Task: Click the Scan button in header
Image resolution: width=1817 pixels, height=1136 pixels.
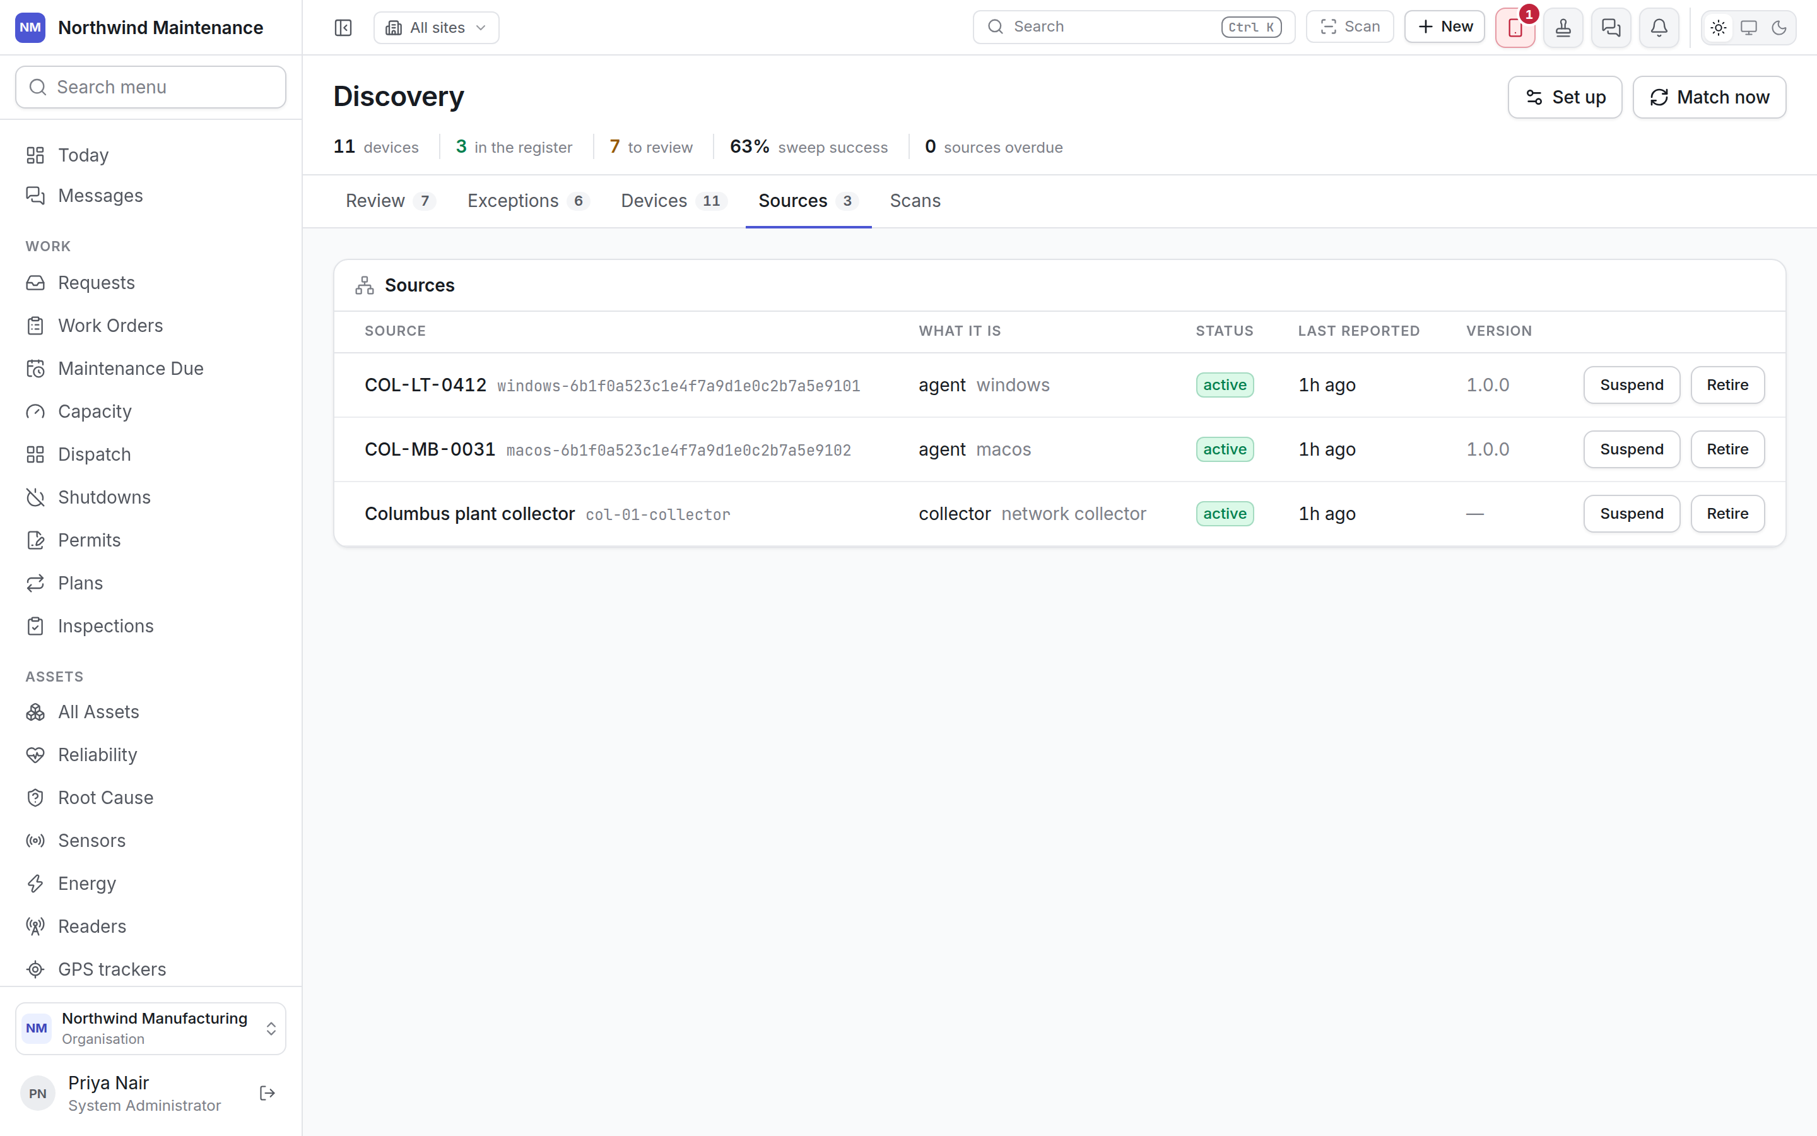Action: click(x=1350, y=27)
